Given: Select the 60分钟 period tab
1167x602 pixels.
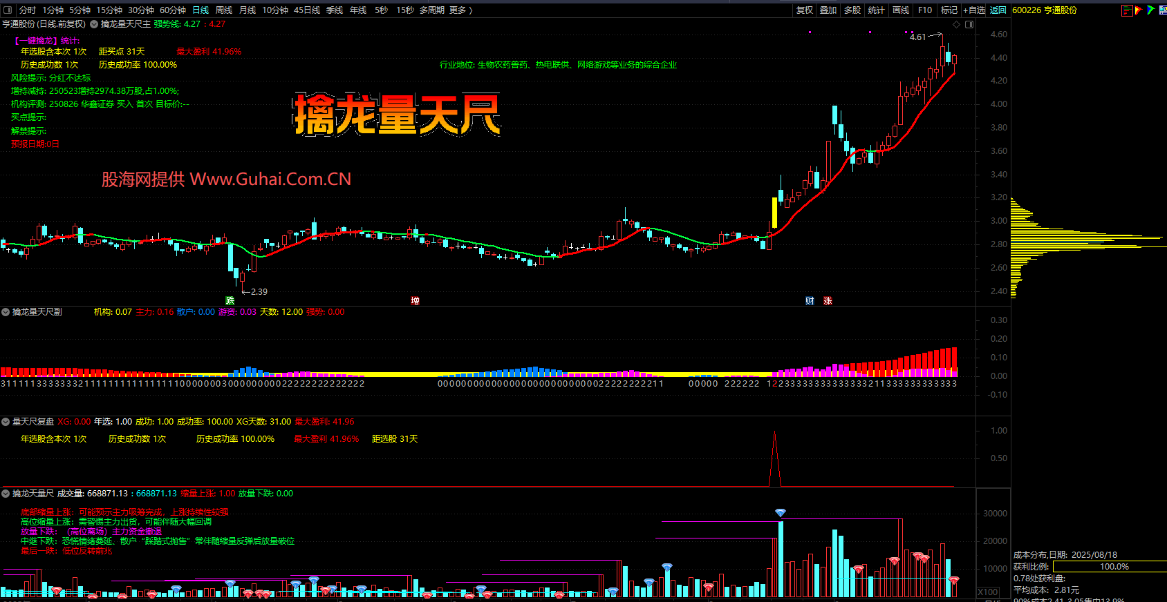Looking at the screenshot, I should pos(173,10).
